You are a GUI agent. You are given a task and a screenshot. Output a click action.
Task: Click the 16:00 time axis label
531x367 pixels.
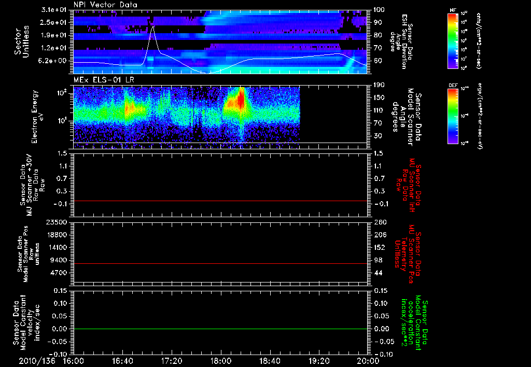[73, 361]
